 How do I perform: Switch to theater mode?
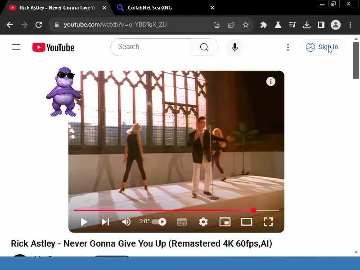(x=247, y=222)
